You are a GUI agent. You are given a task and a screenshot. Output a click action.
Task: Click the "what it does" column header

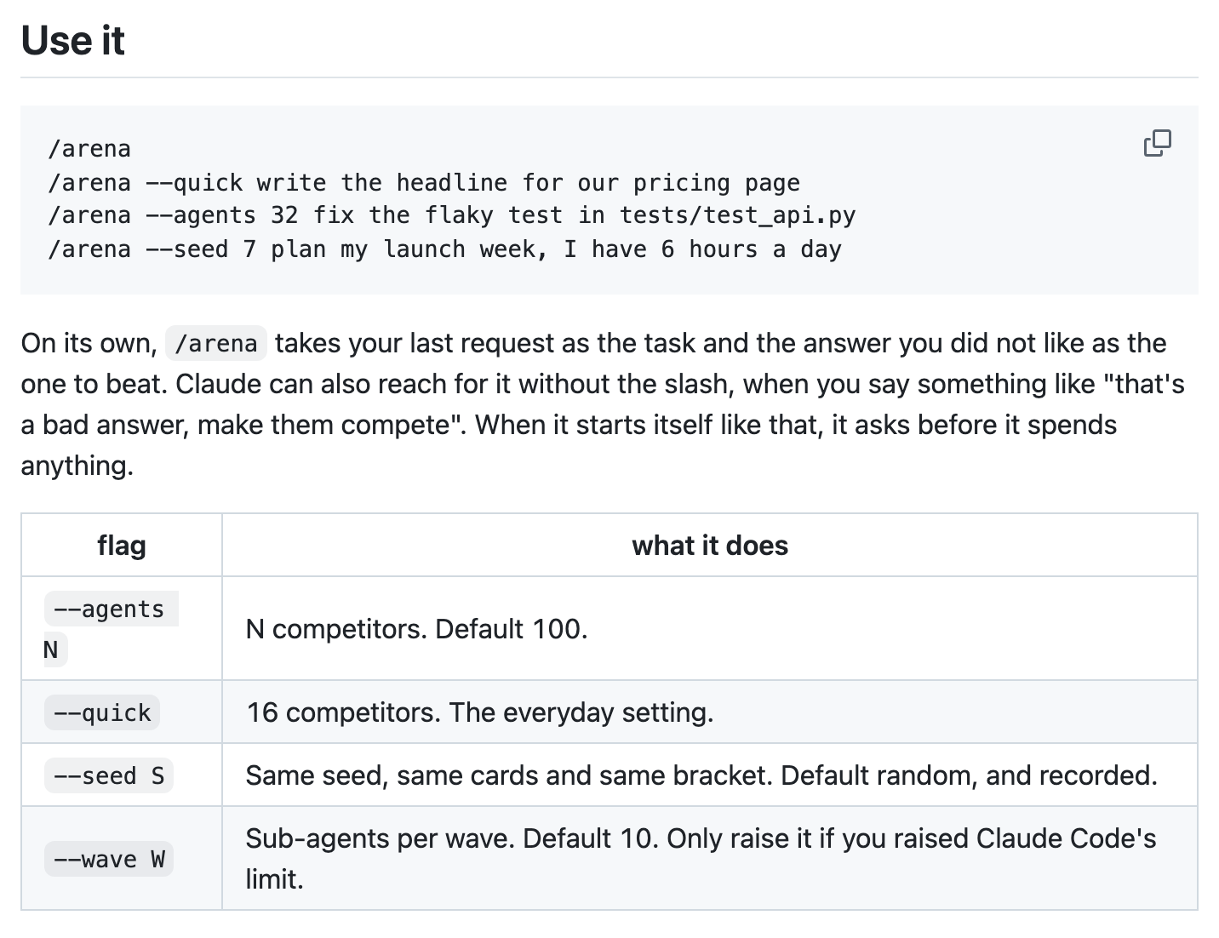(x=710, y=545)
